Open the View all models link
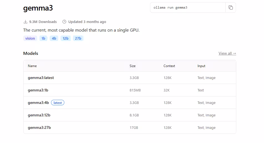The image size is (264, 143). (227, 53)
